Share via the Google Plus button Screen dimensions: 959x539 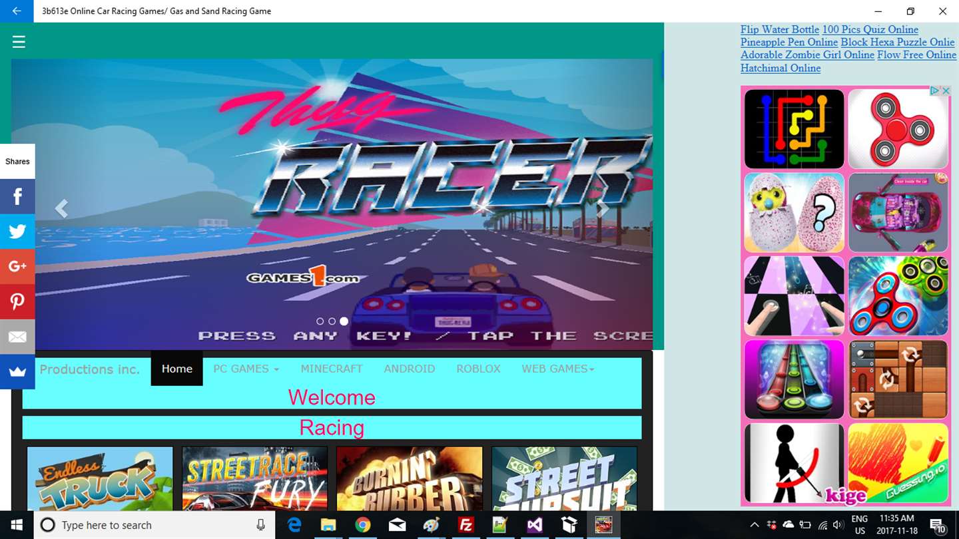click(x=17, y=267)
